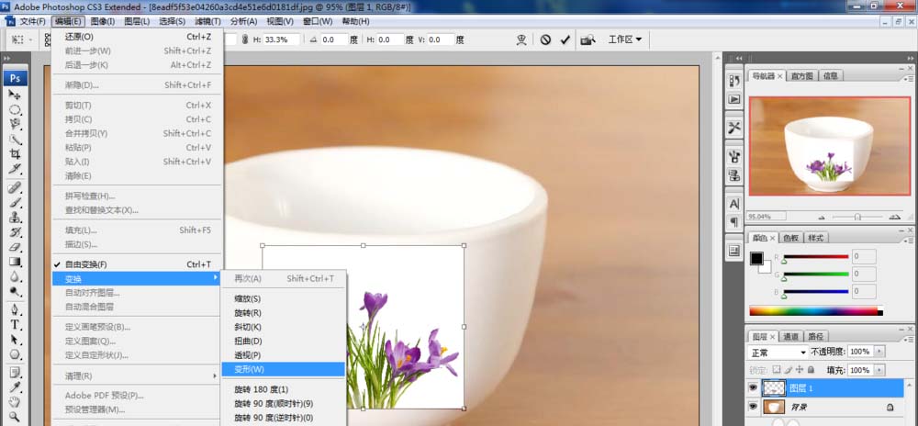This screenshot has width=918, height=426.
Task: Open the Character panel dock icon
Action: point(734,204)
